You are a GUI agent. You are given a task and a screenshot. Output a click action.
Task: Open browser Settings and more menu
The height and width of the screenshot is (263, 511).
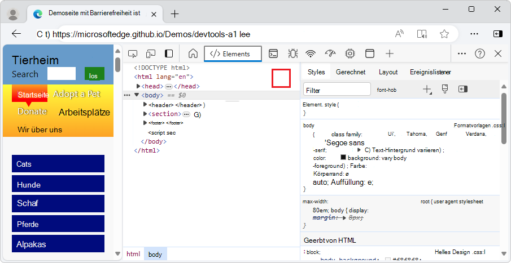click(x=474, y=34)
